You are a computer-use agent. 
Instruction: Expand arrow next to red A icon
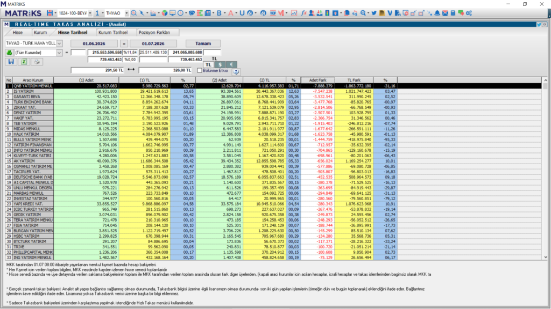click(236, 13)
